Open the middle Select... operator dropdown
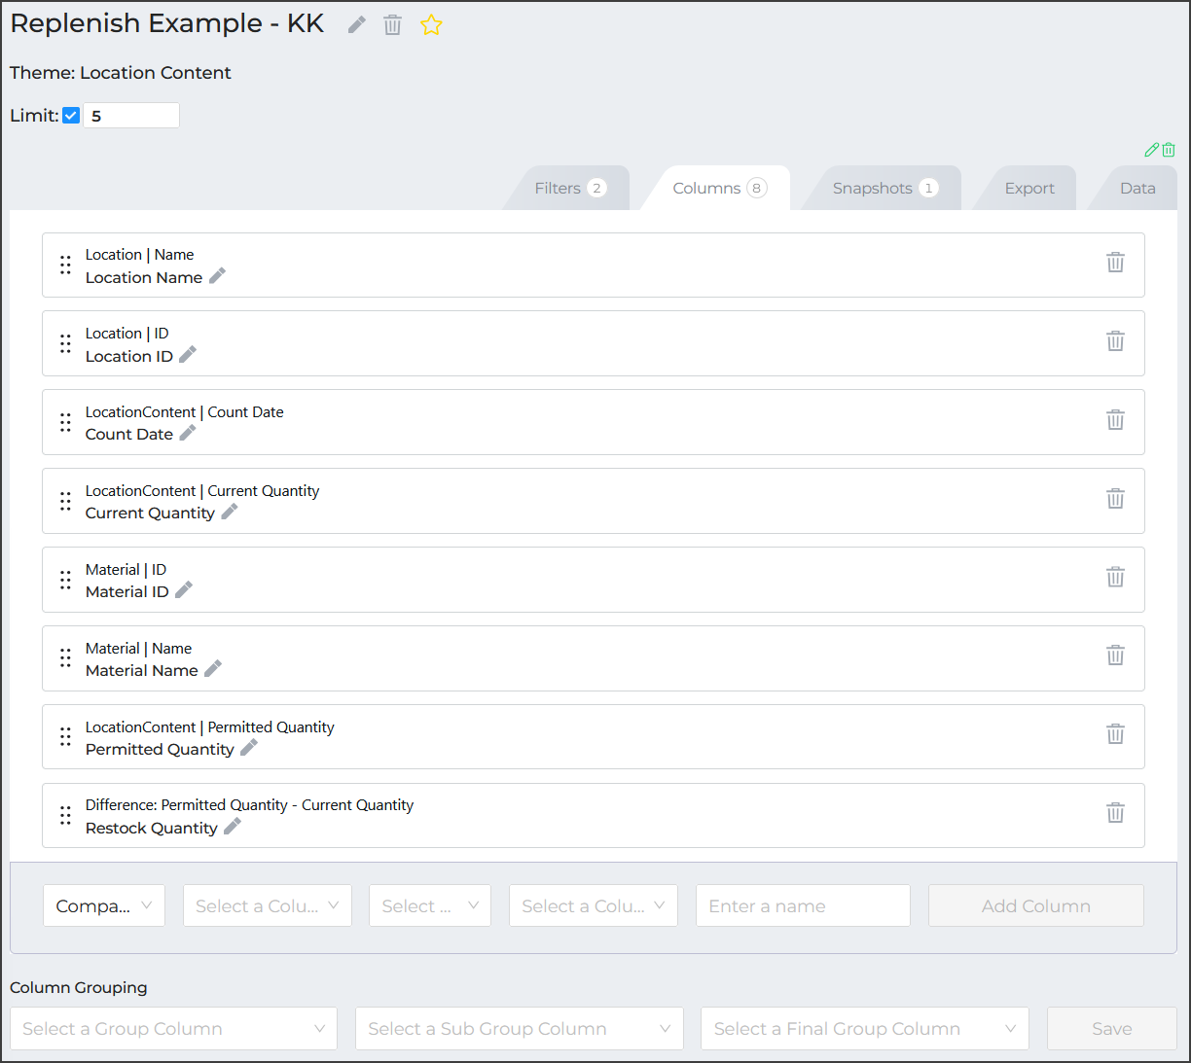 point(430,905)
